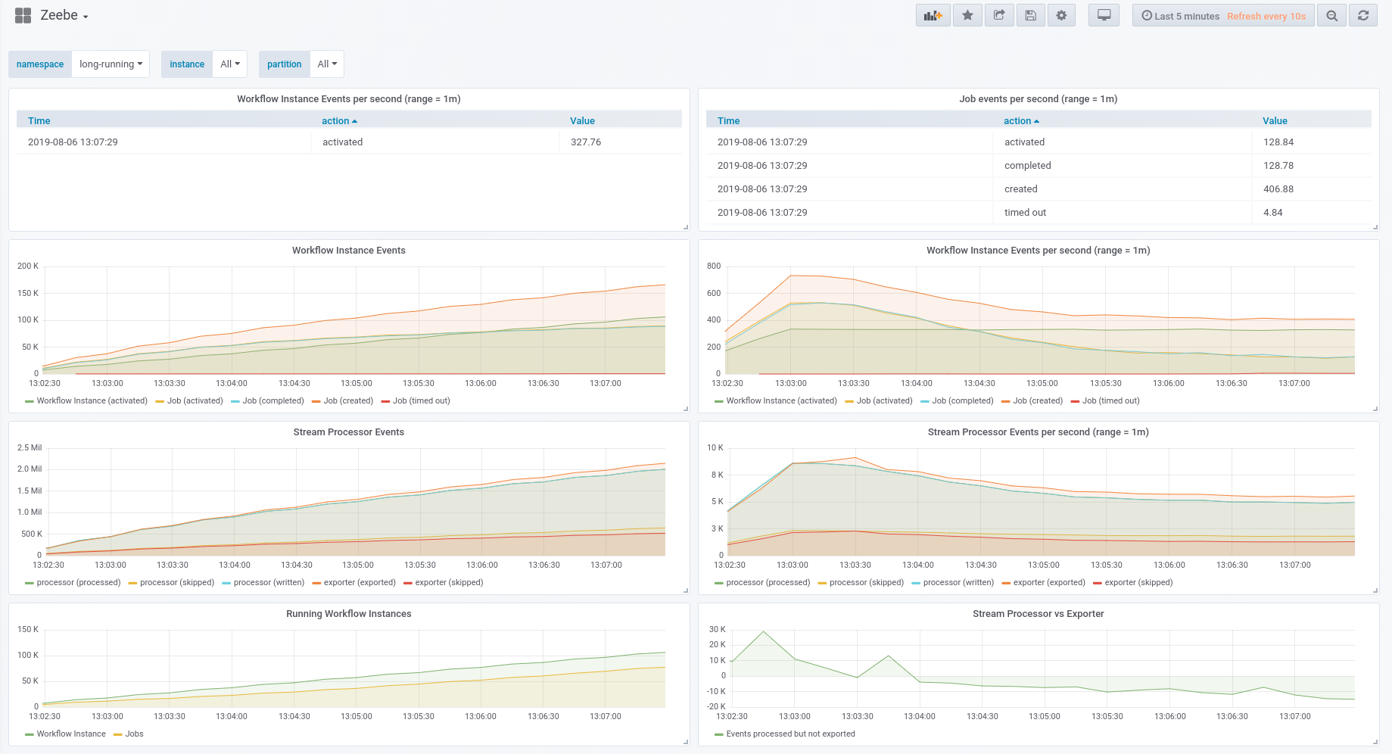Screen dimensions: 1392x754
Task: Enable TV cycle view mode
Action: (1104, 15)
